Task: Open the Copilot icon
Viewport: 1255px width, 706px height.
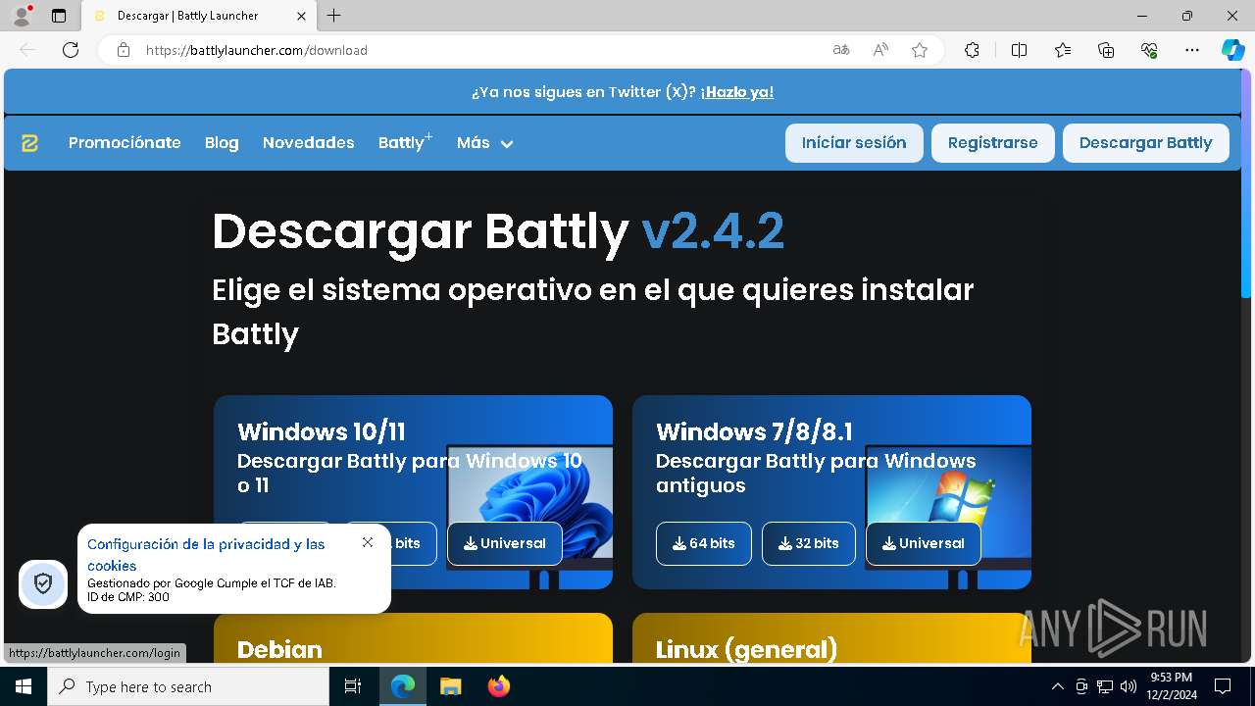Action: point(1232,50)
